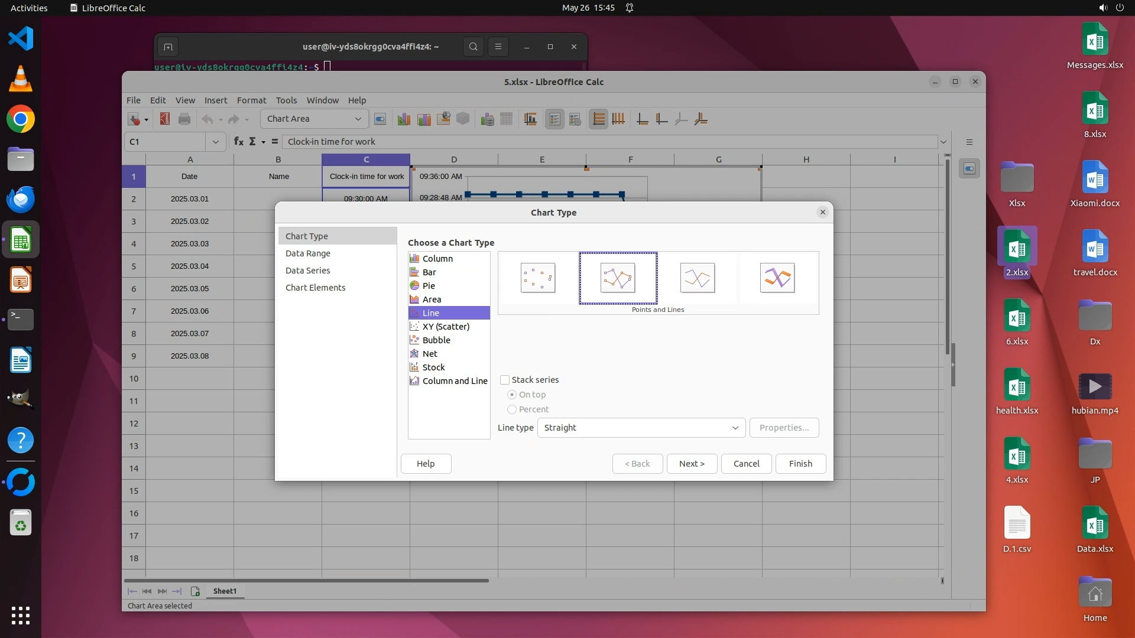Image resolution: width=1135 pixels, height=638 pixels.
Task: Select the On top radio option
Action: tap(512, 395)
